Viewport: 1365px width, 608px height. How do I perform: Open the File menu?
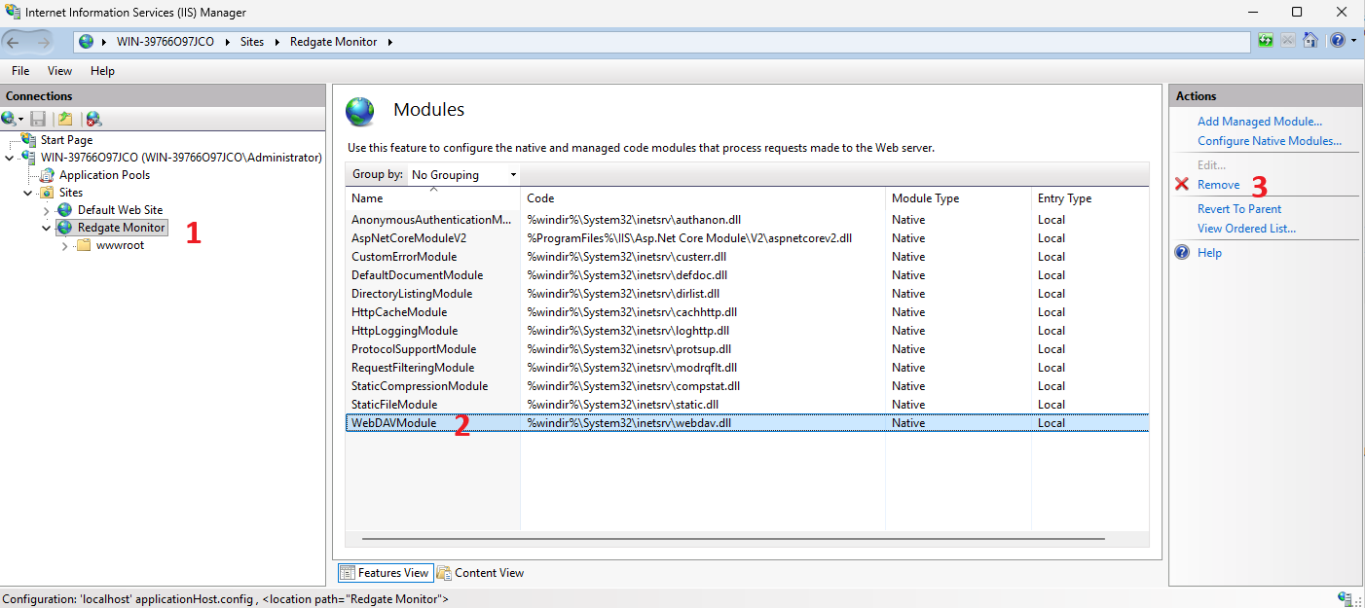pyautogui.click(x=20, y=71)
